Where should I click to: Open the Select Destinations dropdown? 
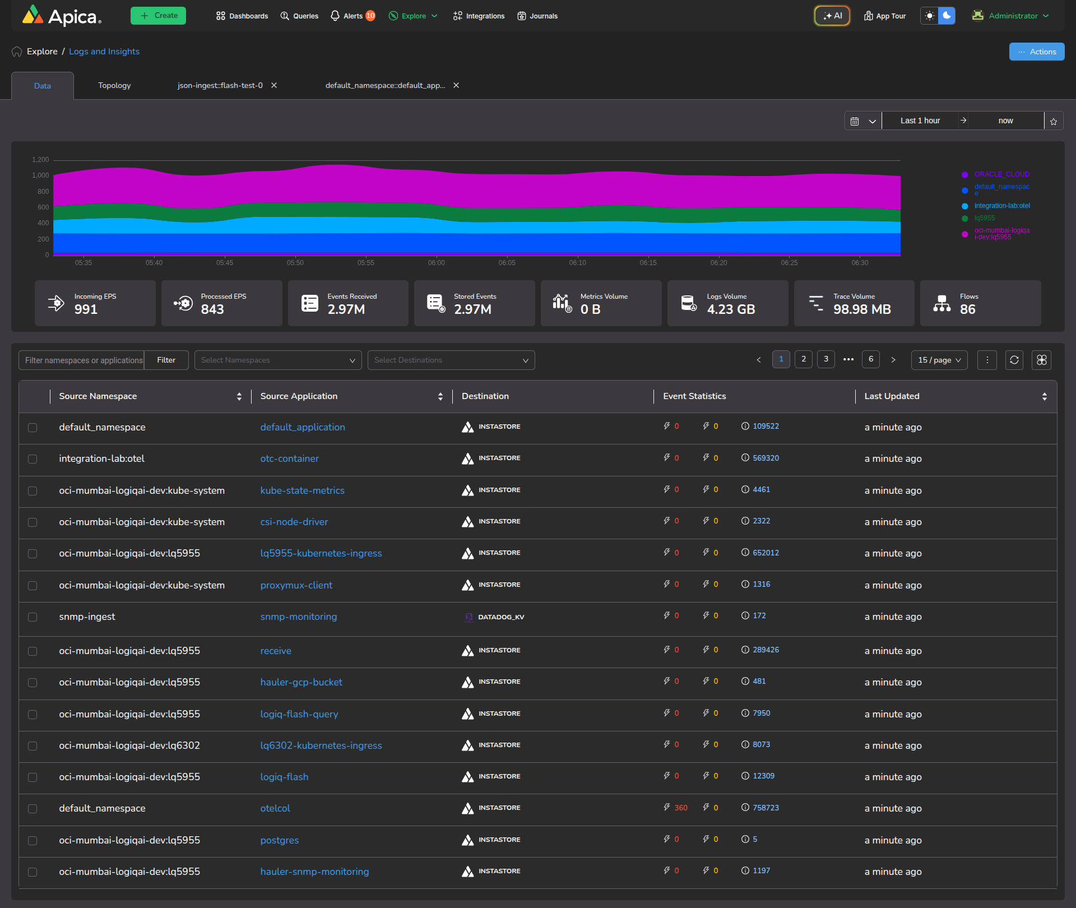pos(451,360)
